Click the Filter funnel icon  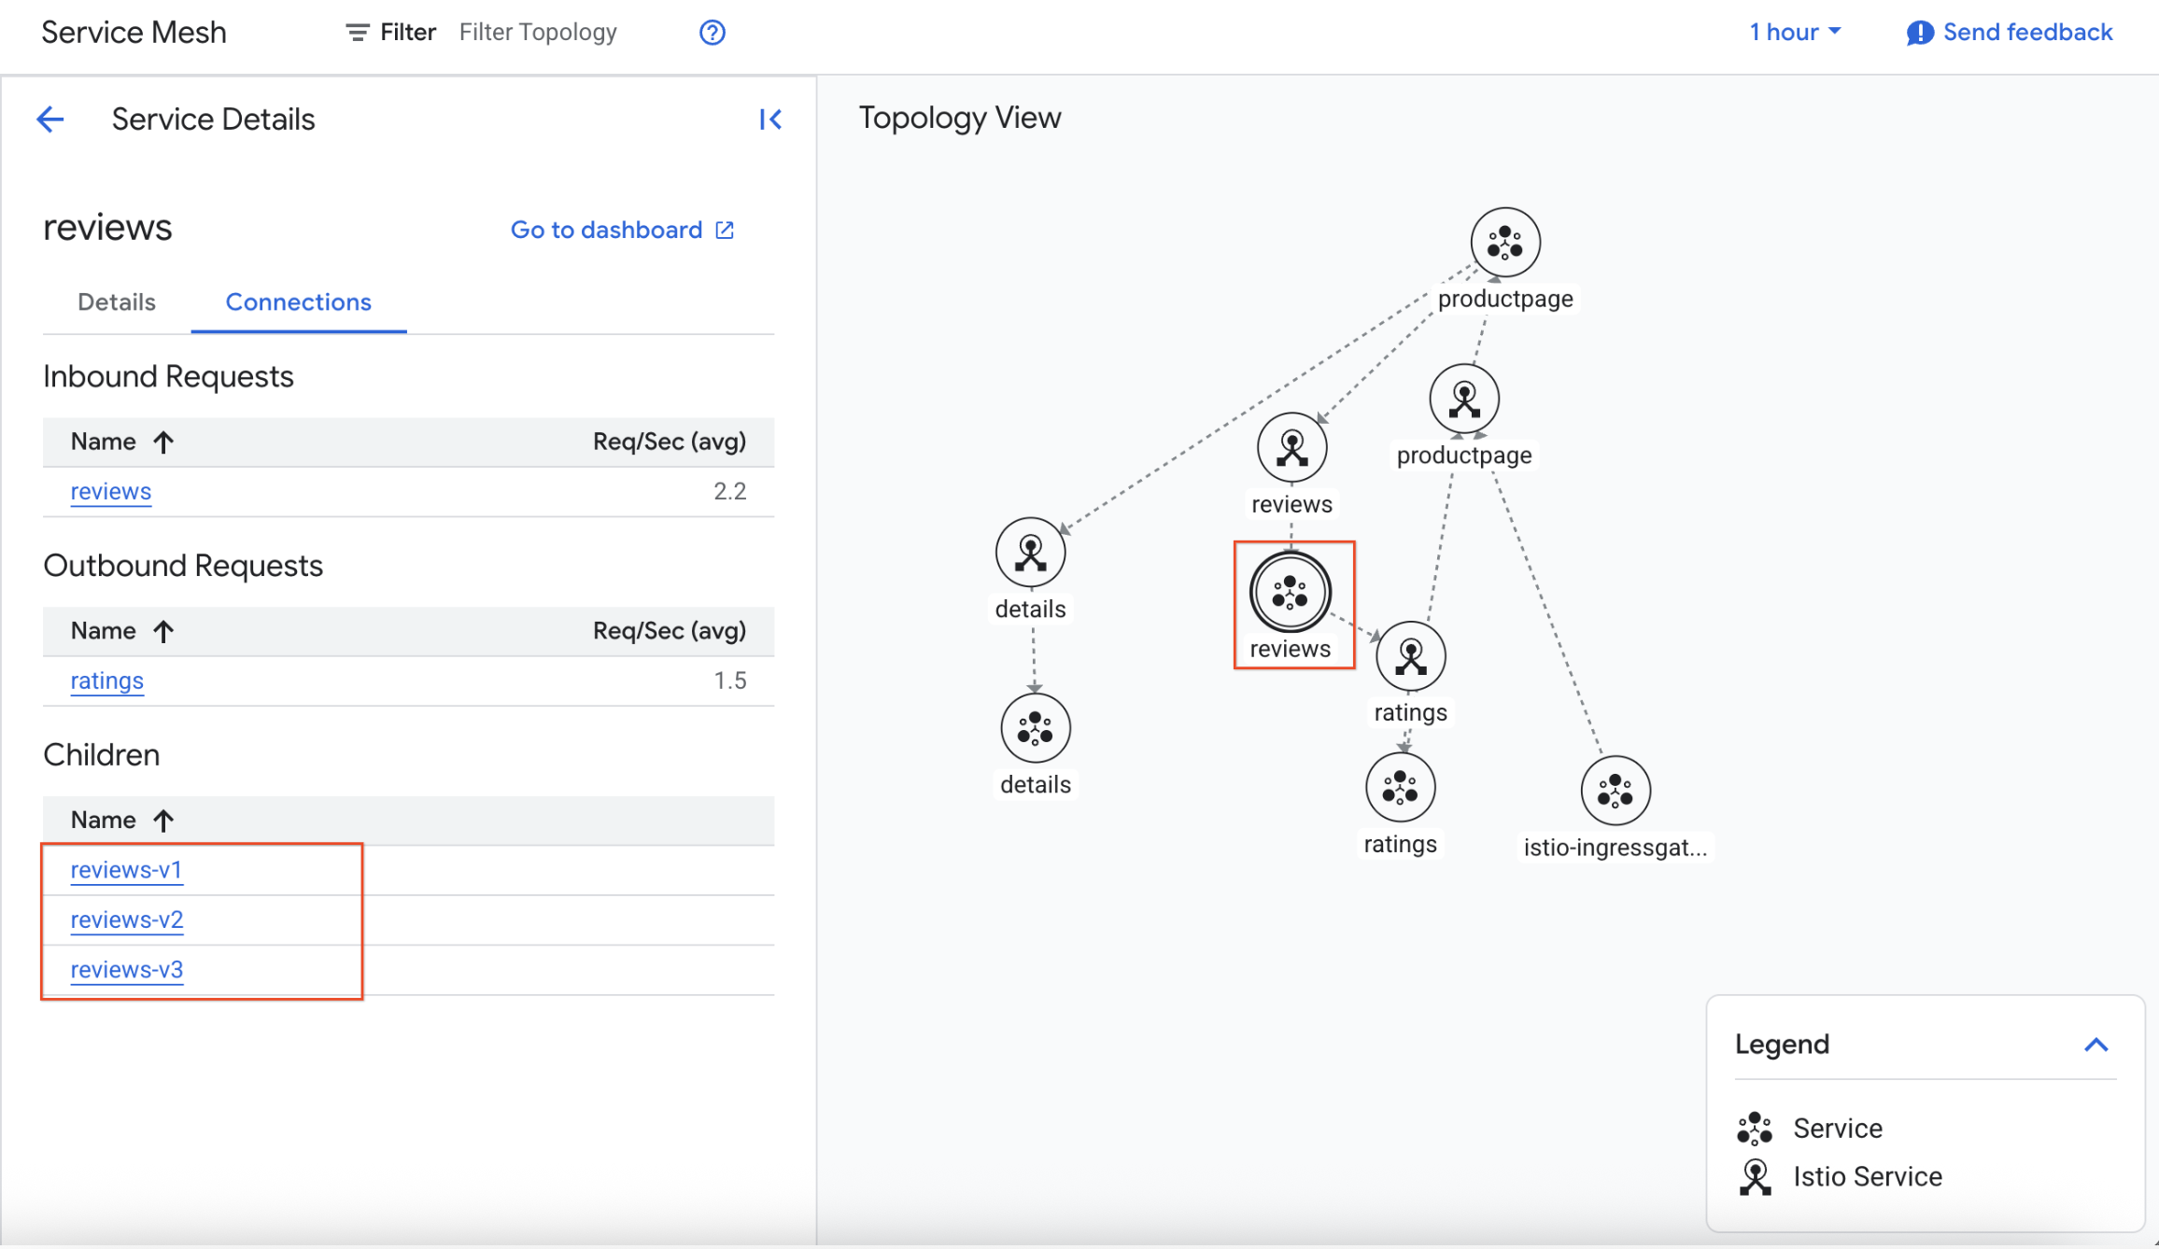pos(357,33)
